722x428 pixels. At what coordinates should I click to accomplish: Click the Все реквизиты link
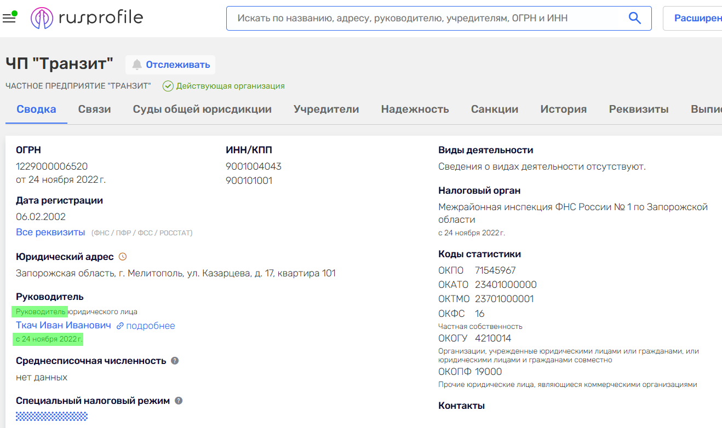(x=50, y=232)
